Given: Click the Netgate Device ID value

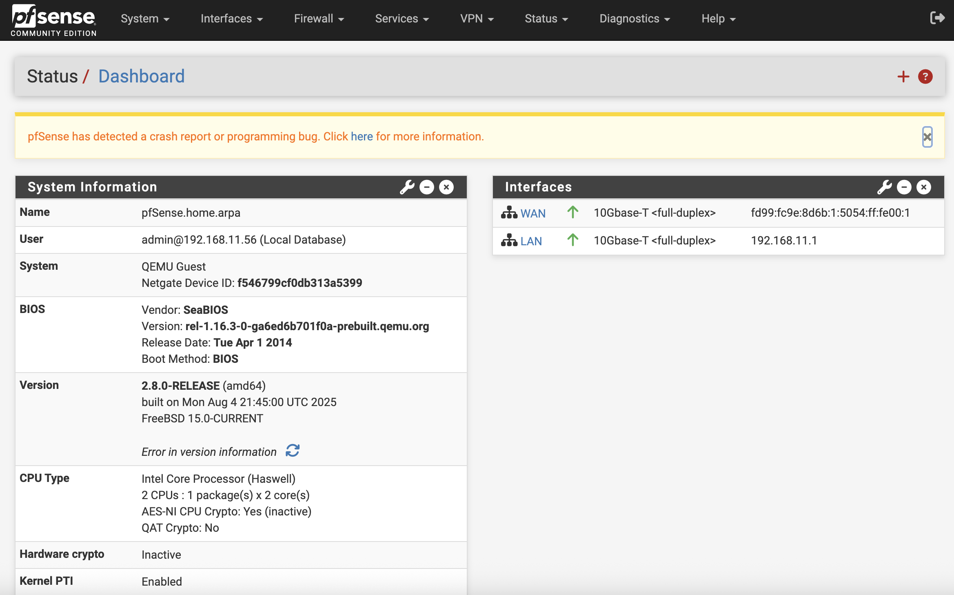Looking at the screenshot, I should [x=300, y=283].
